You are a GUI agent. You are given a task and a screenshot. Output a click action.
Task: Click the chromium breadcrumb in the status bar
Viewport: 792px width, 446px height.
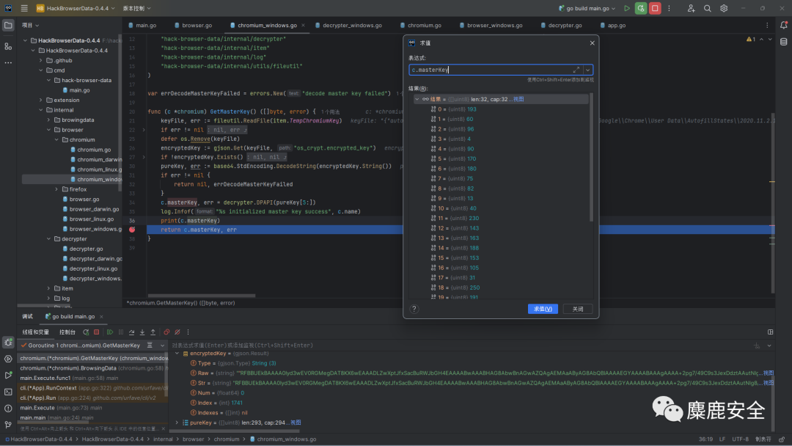[x=227, y=439]
